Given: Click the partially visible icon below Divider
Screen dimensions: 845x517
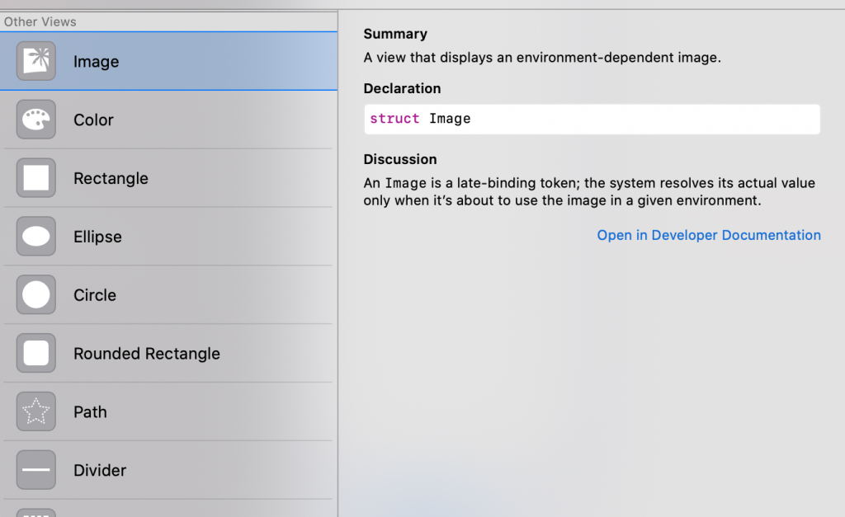Looking at the screenshot, I should pyautogui.click(x=36, y=512).
